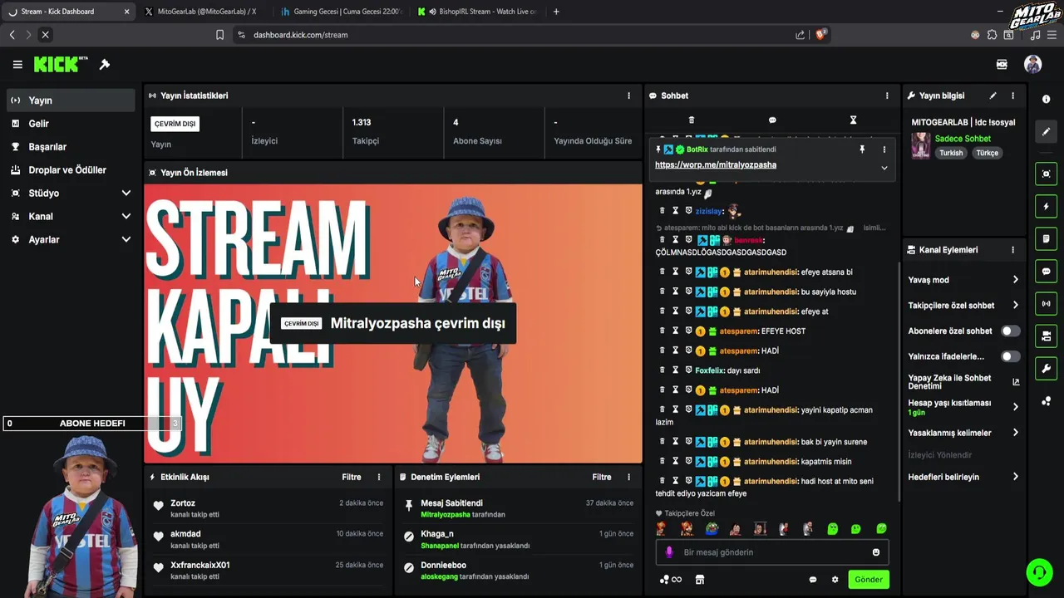Screen dimensions: 1064x598
Task: Unpin BotRix pinned message
Action: pyautogui.click(x=862, y=149)
